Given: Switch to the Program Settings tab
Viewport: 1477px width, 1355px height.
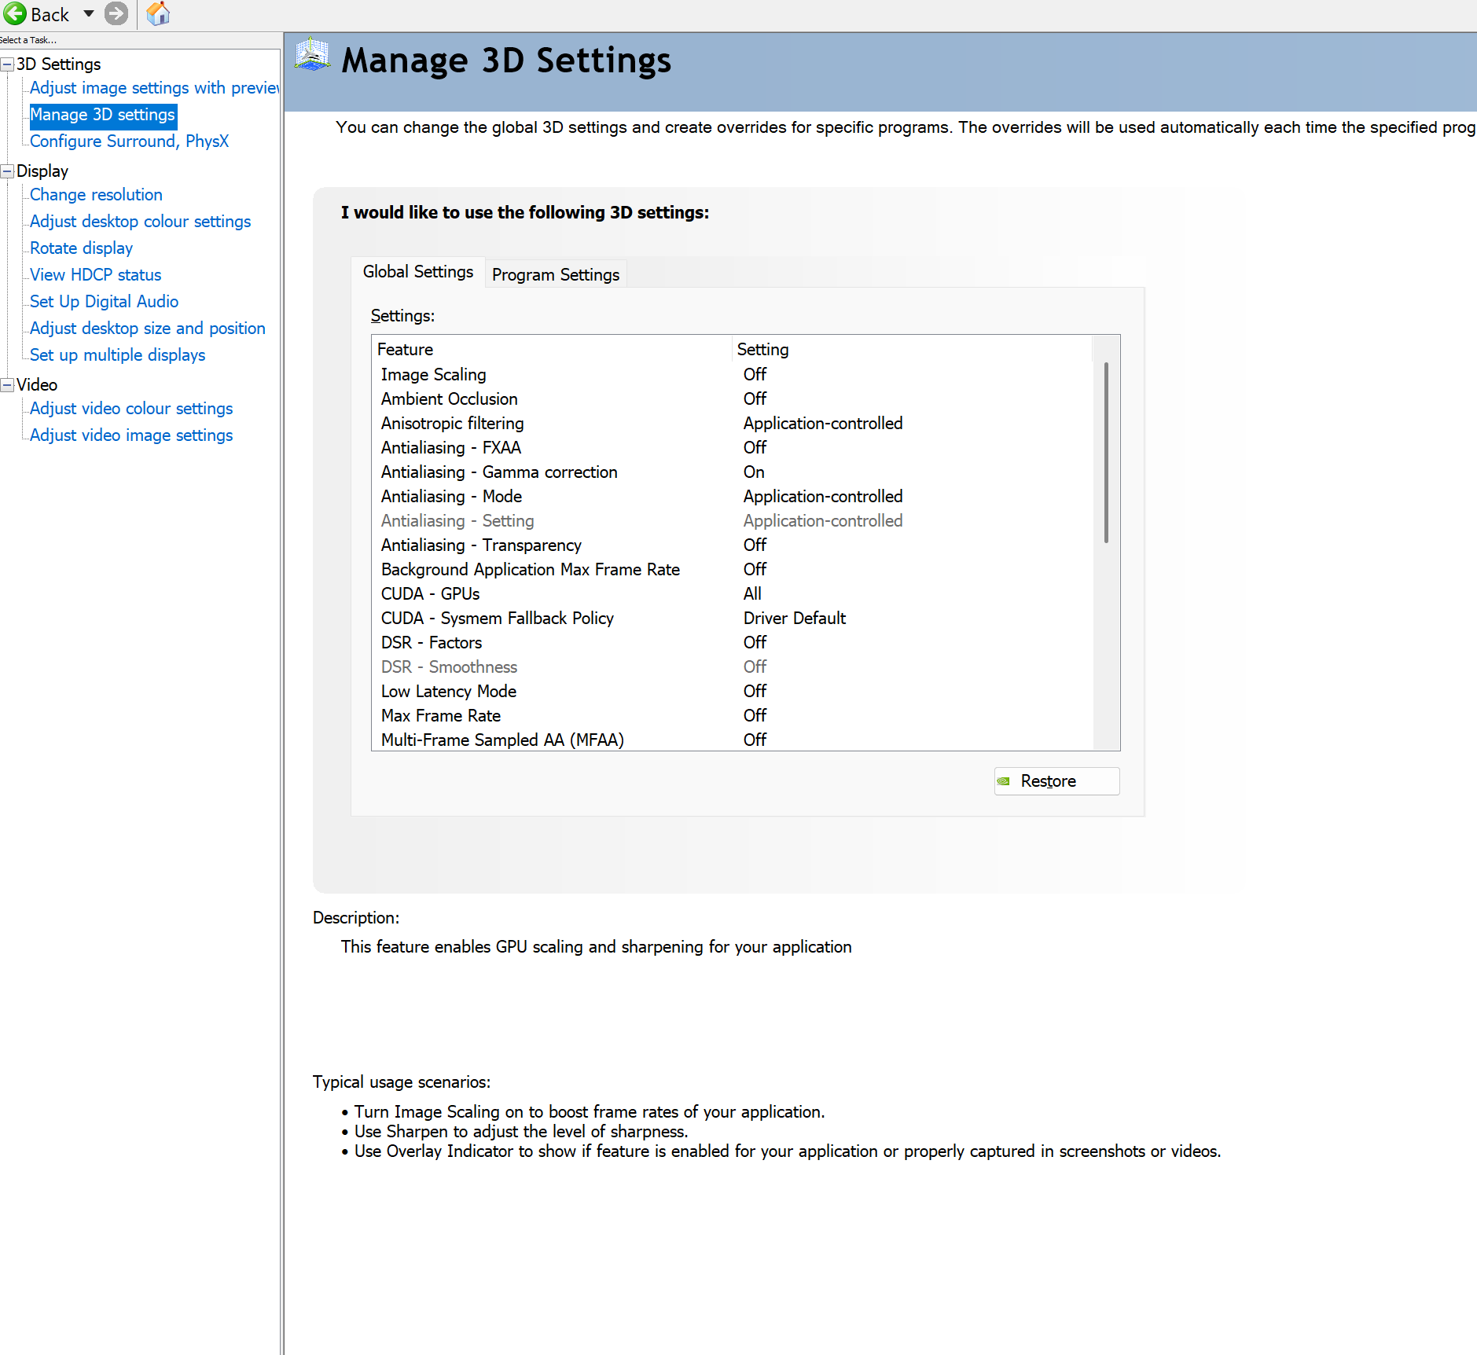Looking at the screenshot, I should pos(555,274).
